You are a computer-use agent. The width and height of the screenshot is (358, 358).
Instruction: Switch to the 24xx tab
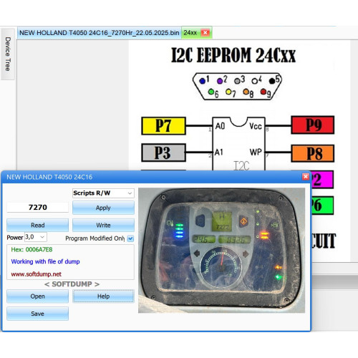tap(190, 33)
